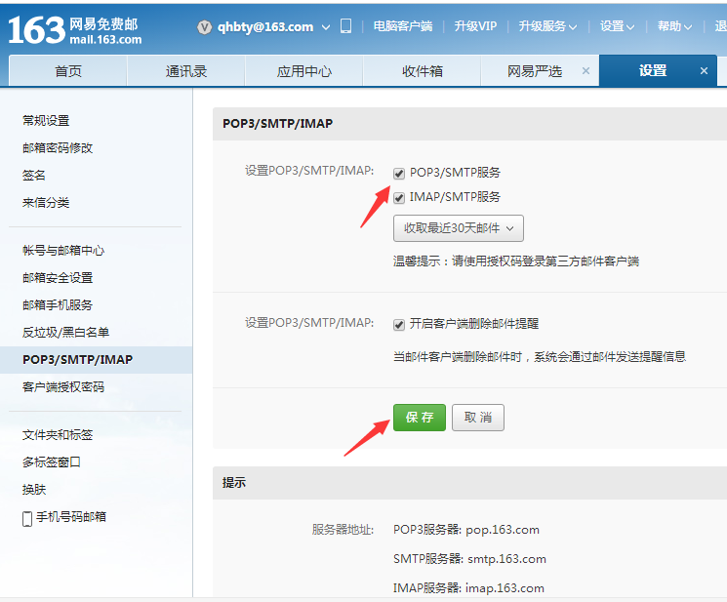Expand the 升级服务 header menu

tap(547, 26)
